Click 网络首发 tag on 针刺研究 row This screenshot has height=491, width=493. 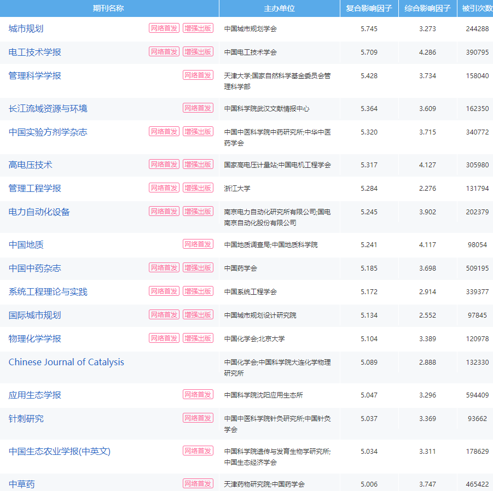(198, 418)
